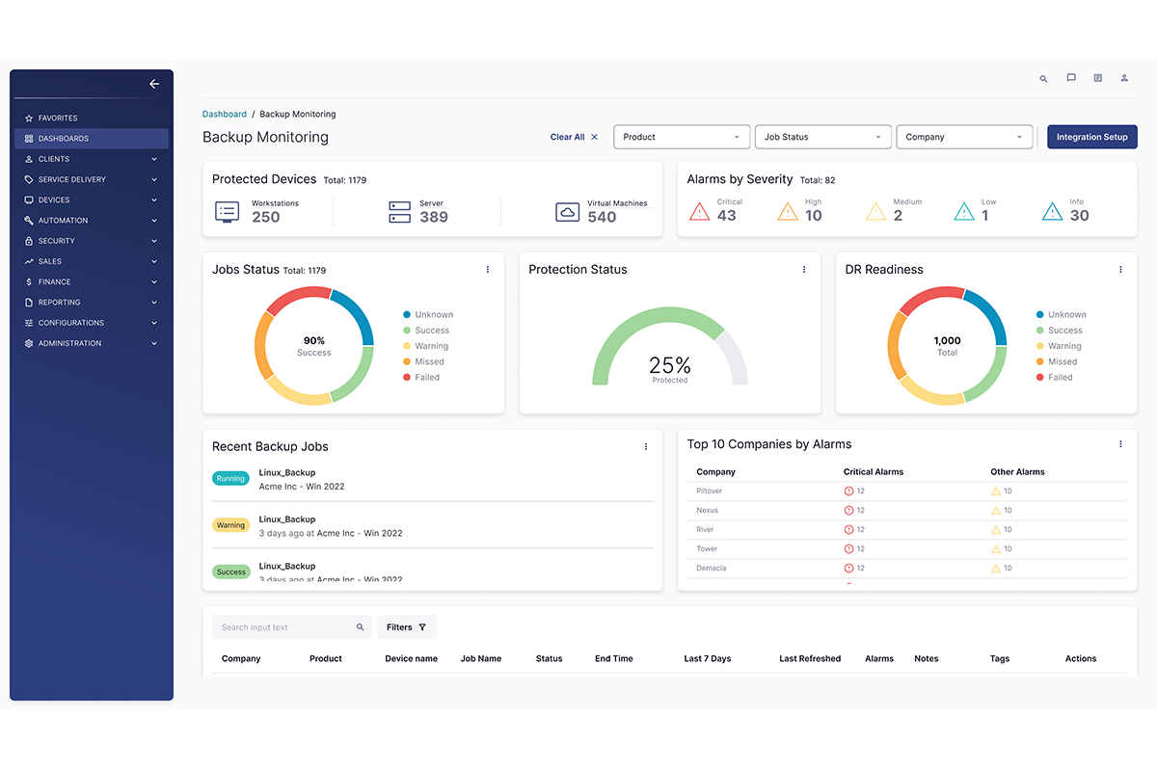1157x771 pixels.
Task: Open DR Readiness kebab menu
Action: (1120, 270)
